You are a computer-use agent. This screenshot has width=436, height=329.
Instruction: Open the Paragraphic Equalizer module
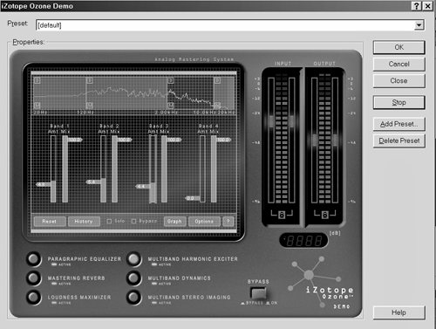pos(34,259)
